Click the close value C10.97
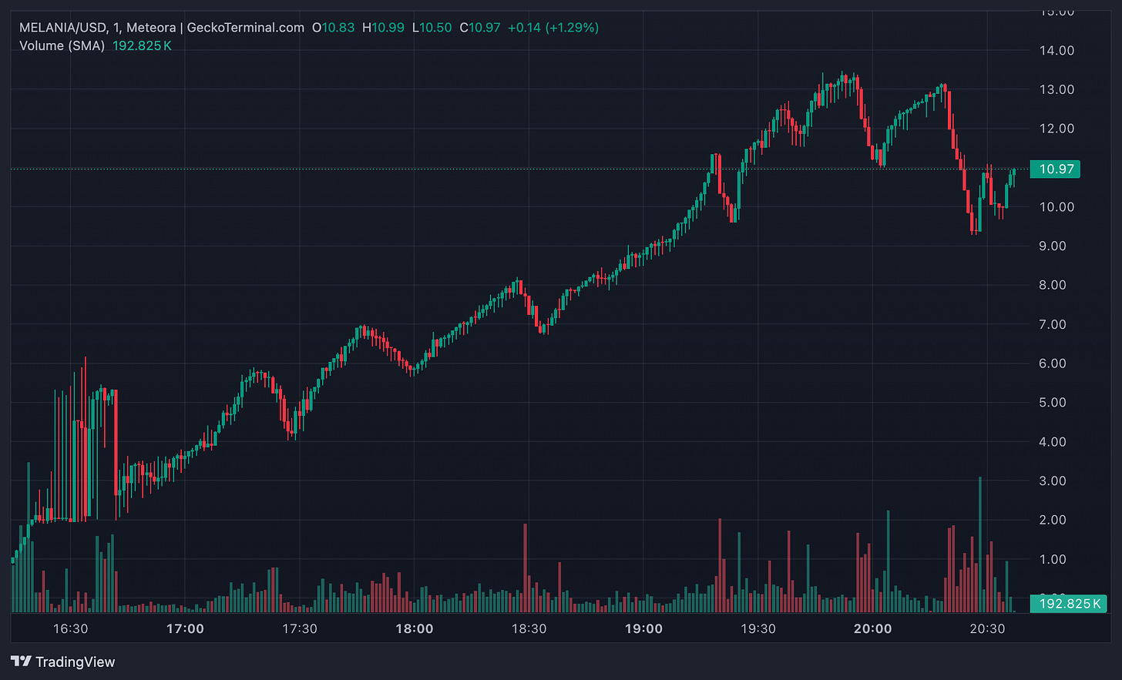 [x=480, y=28]
